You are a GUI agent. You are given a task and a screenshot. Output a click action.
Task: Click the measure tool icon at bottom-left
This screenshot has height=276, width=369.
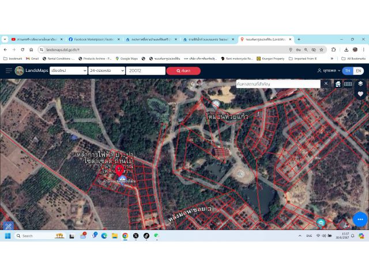point(9,226)
